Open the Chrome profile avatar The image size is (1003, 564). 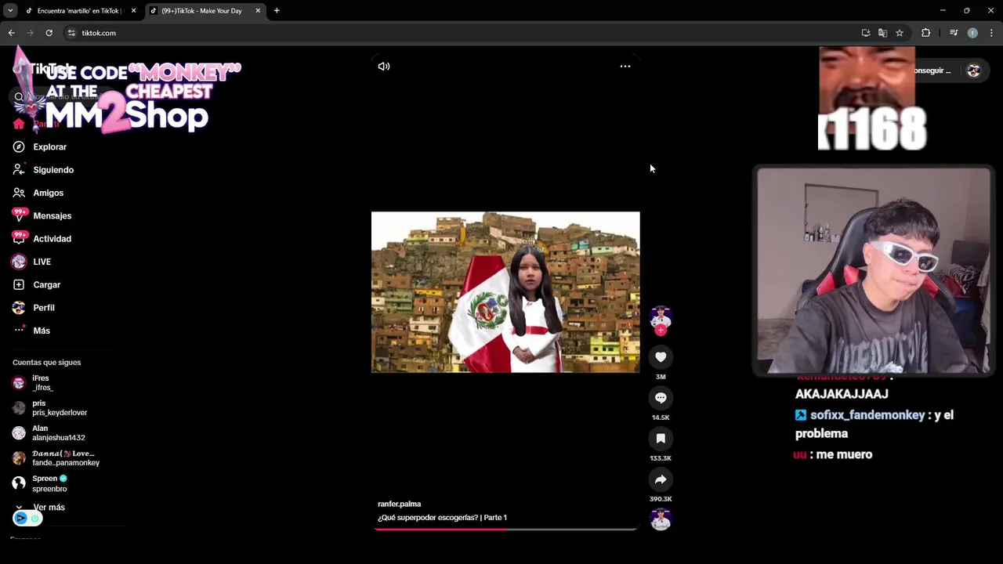tap(972, 33)
